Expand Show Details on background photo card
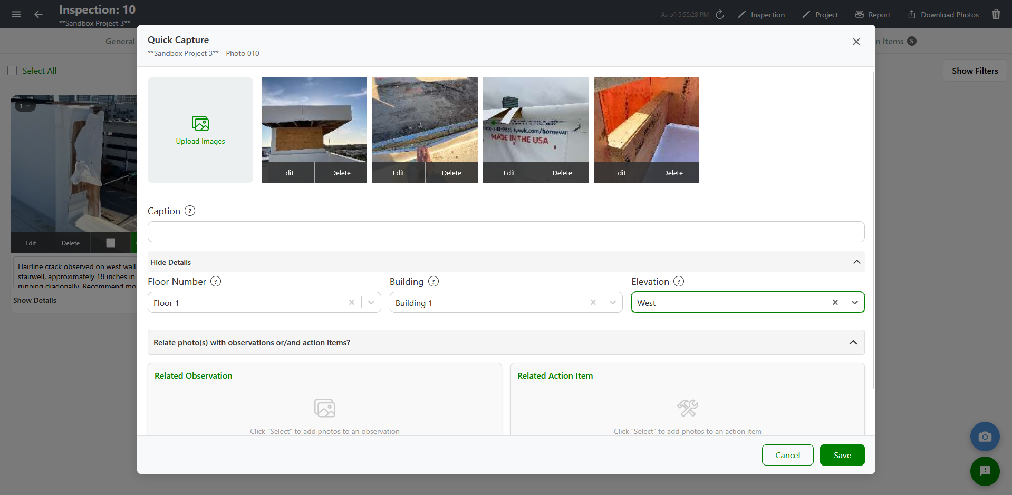The width and height of the screenshot is (1012, 495). 35,300
